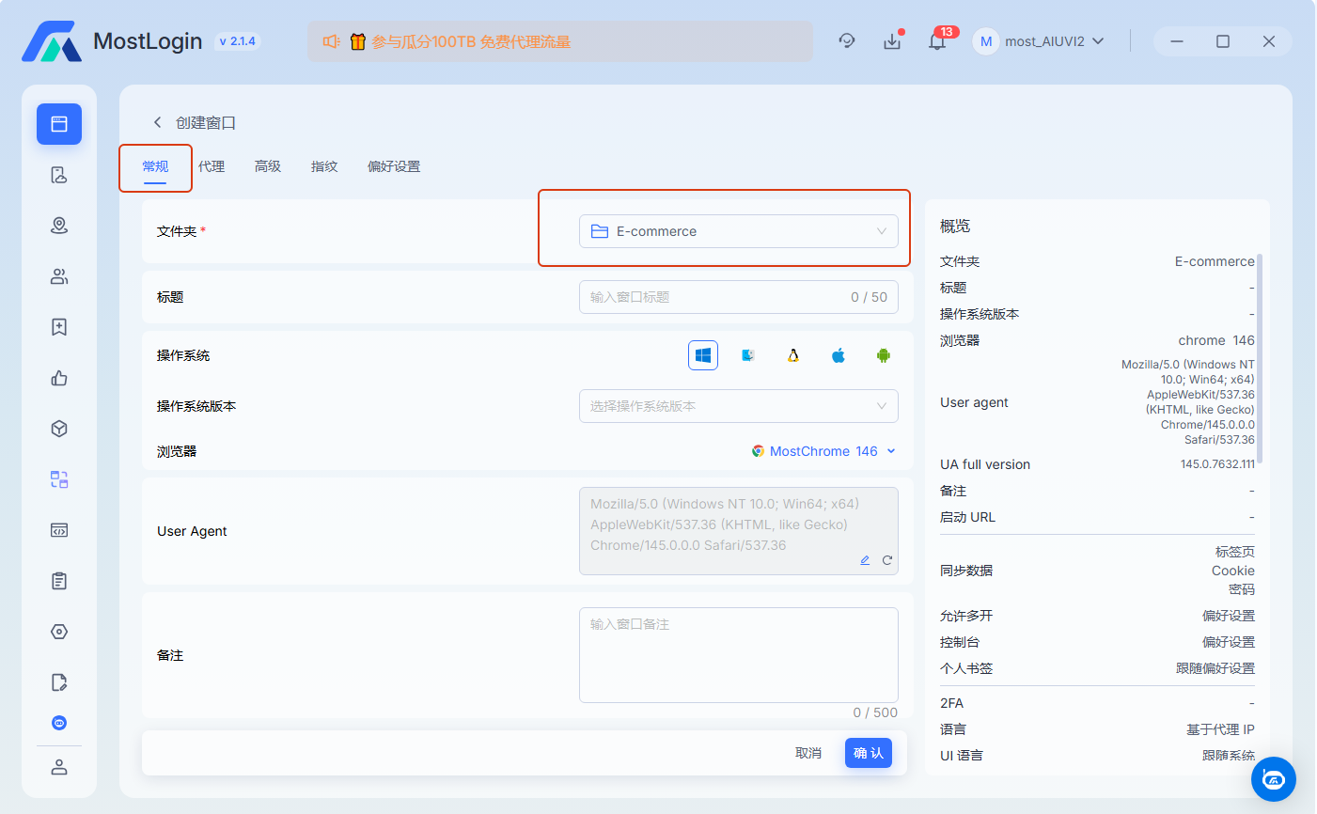Open the cube sidebar icon
The width and height of the screenshot is (1317, 814).
[x=59, y=429]
